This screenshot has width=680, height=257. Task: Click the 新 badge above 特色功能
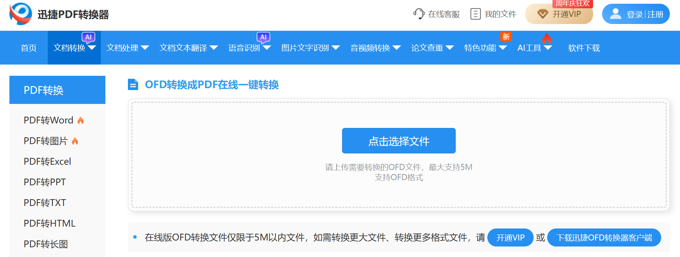coord(506,37)
